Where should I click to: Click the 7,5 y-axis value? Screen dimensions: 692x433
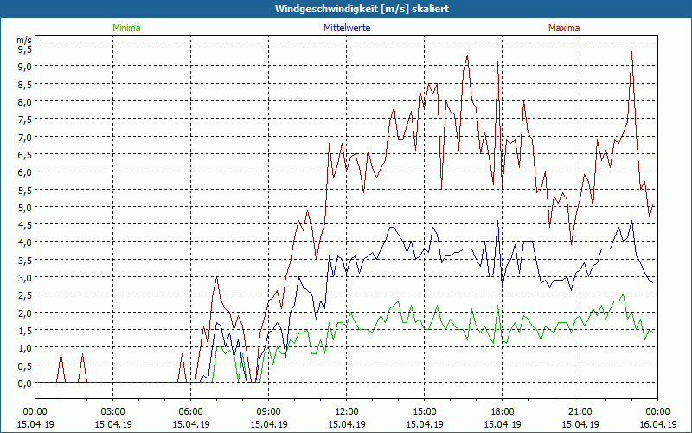25,120
